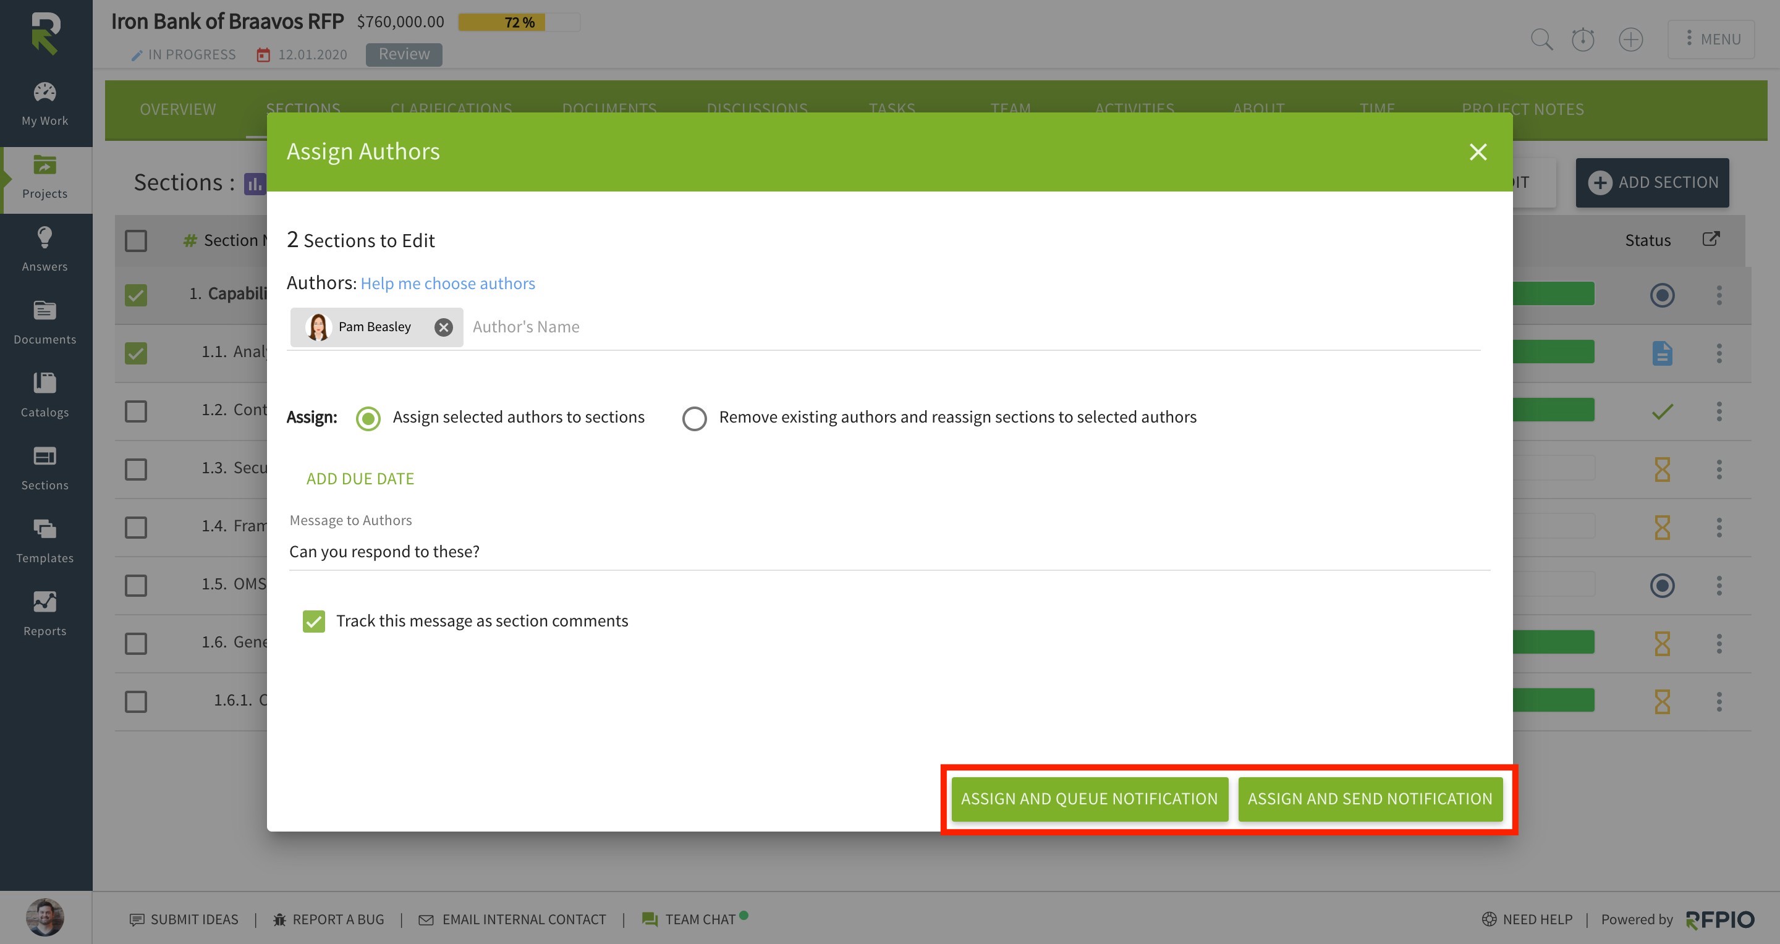This screenshot has height=944, width=1780.
Task: Switch to the PROJECT NOTES tab
Action: [1522, 109]
